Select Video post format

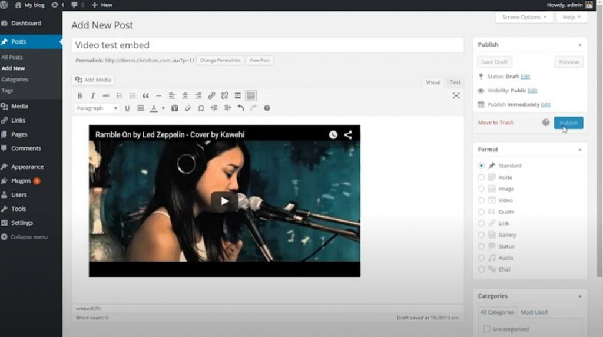481,200
